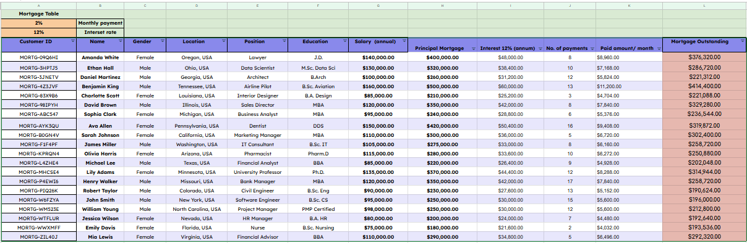The height and width of the screenshot is (243, 747).
Task: Expand the No. of payments filter dropdown
Action: pos(592,47)
